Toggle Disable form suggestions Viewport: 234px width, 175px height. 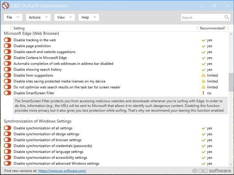(x=7, y=75)
